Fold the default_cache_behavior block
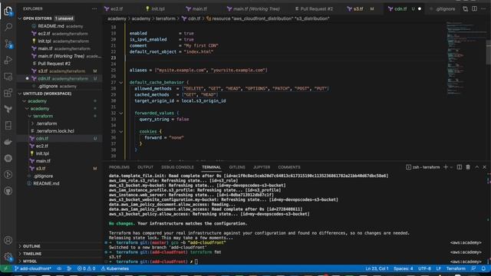Image resolution: width=491 pixels, height=276 pixels. [121, 83]
